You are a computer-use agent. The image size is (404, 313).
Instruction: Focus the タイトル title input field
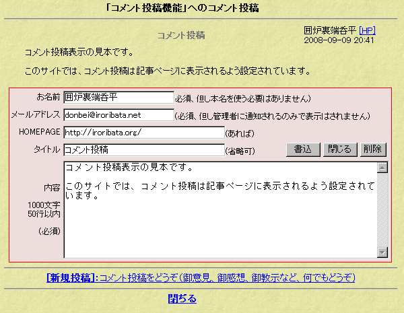pyautogui.click(x=143, y=149)
